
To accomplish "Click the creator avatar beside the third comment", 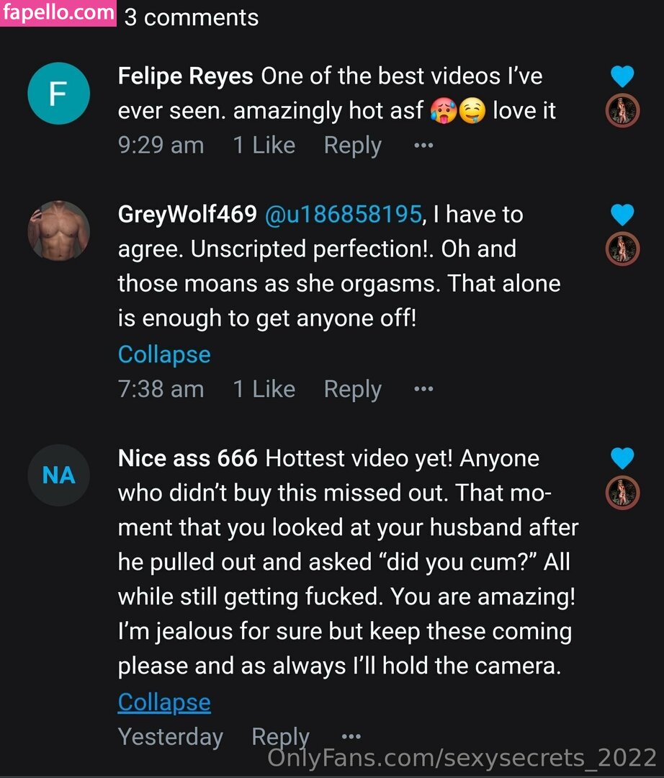I will click(622, 493).
